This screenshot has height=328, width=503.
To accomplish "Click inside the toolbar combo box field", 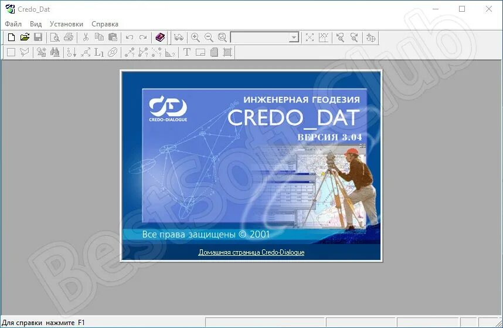I will [260, 38].
